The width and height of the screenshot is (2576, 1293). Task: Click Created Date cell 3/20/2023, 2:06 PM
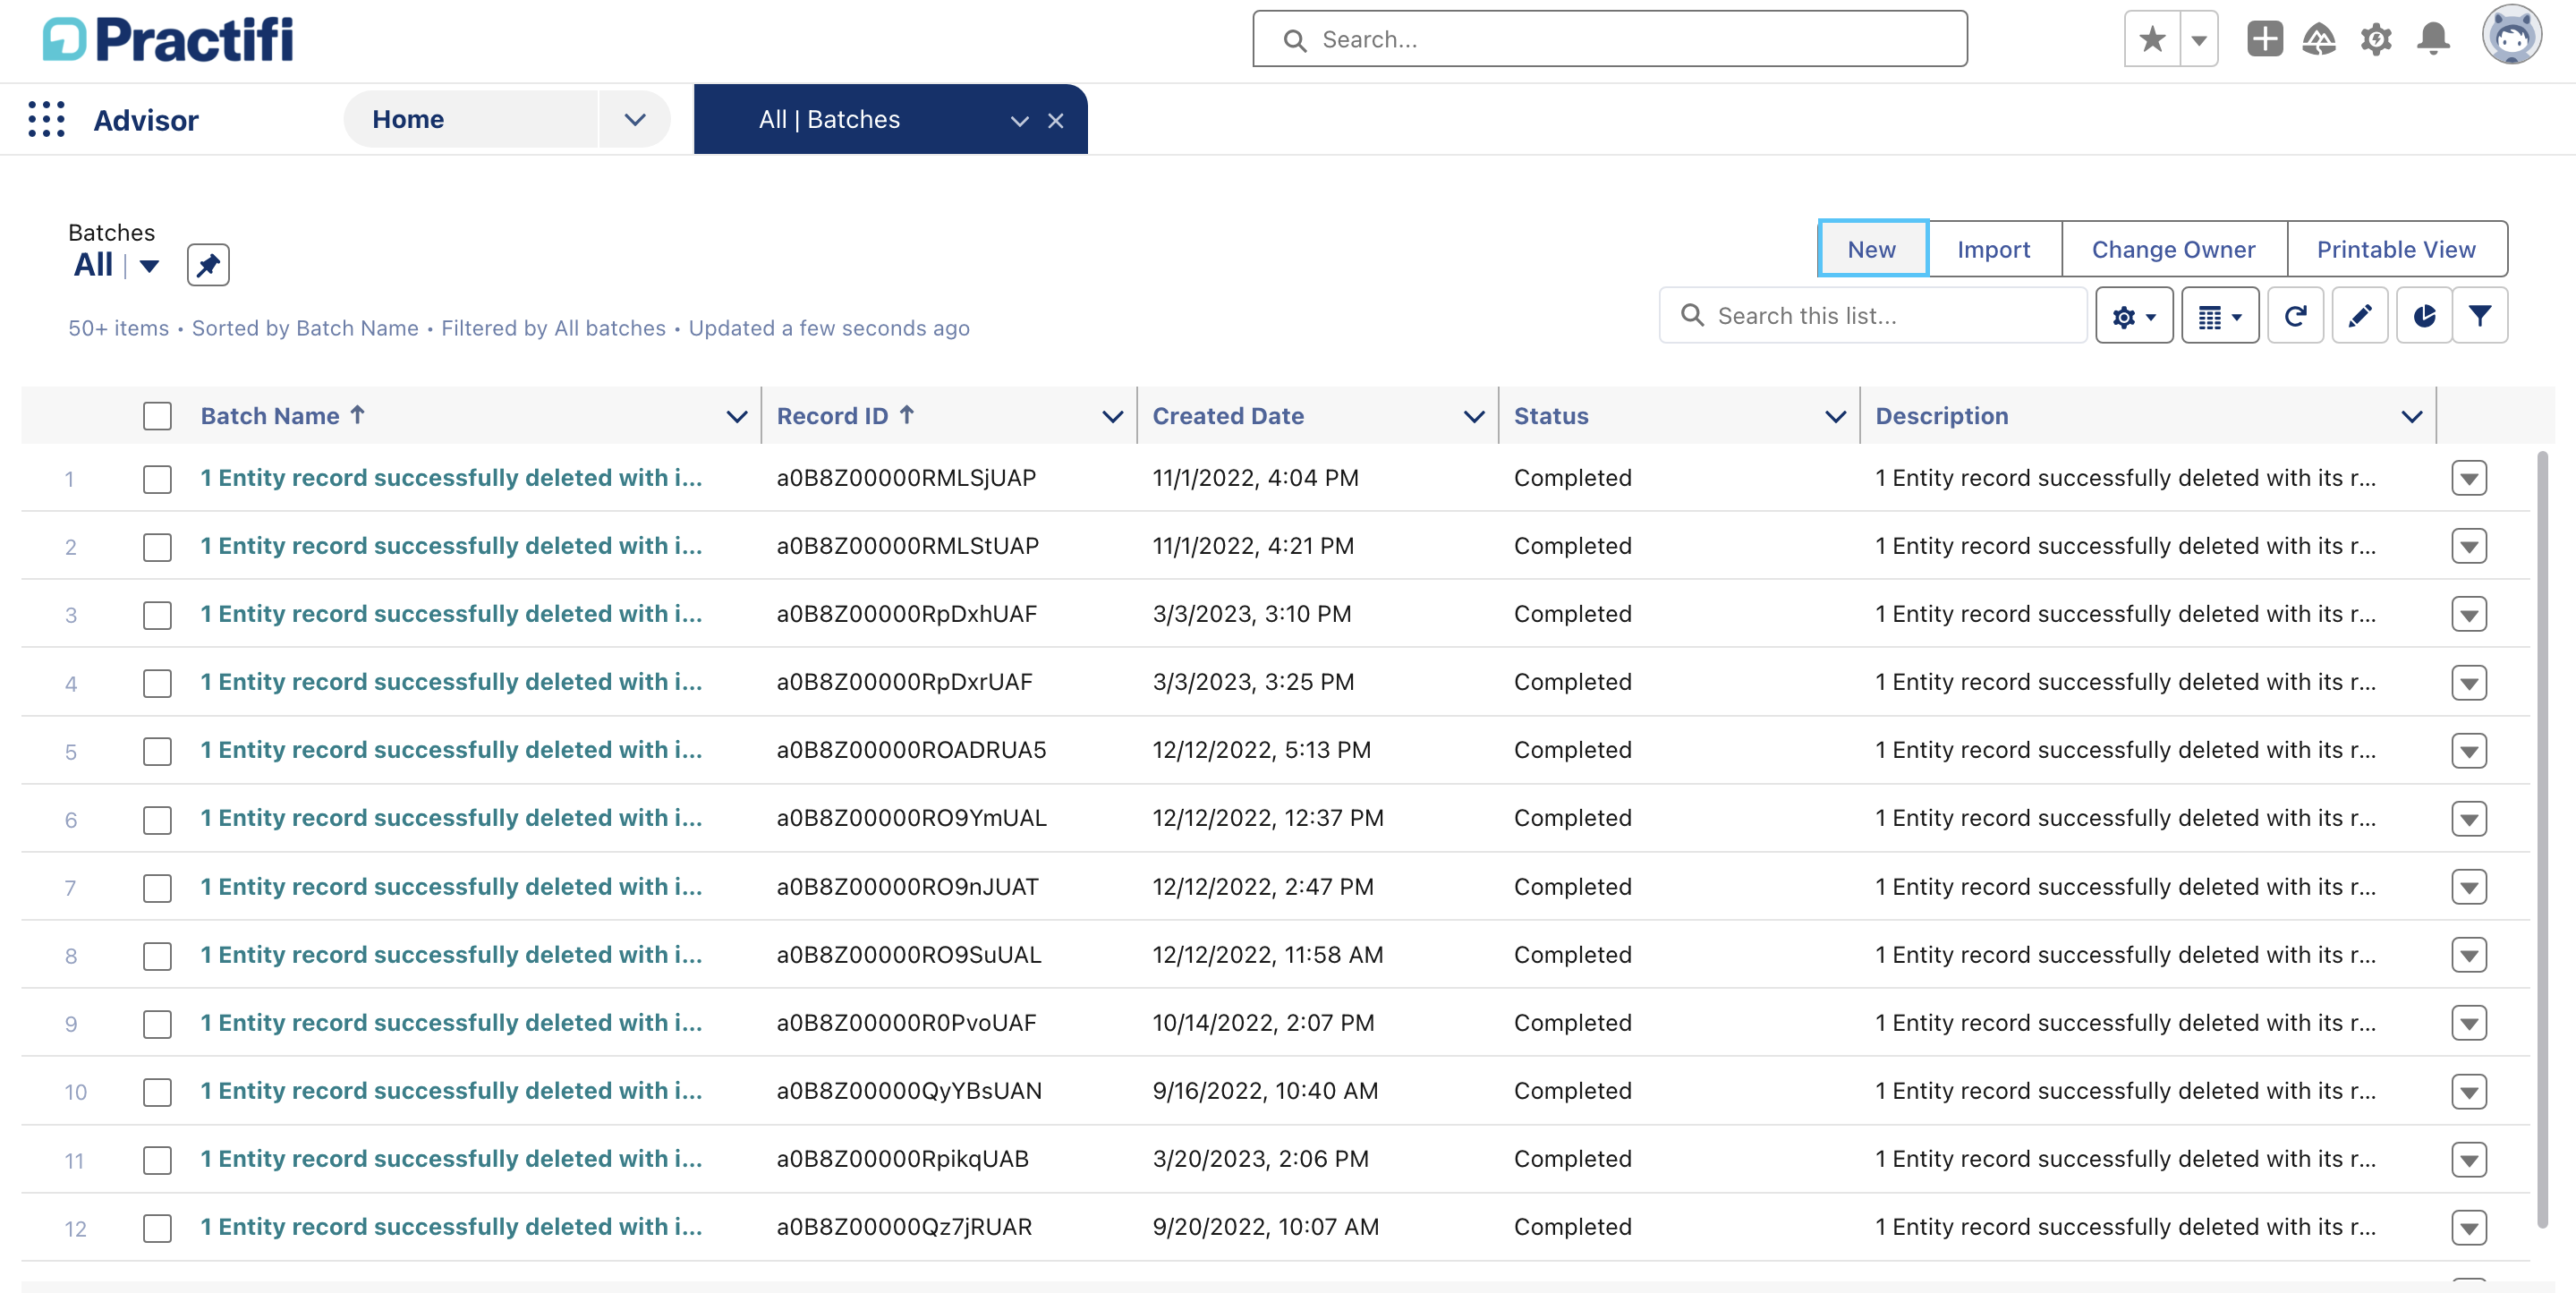[1260, 1159]
